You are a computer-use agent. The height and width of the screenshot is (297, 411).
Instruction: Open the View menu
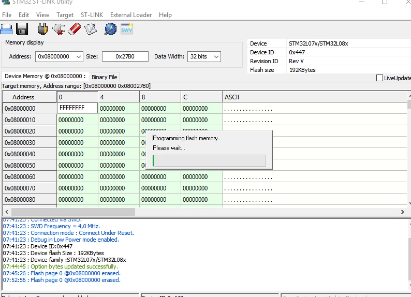(42, 15)
